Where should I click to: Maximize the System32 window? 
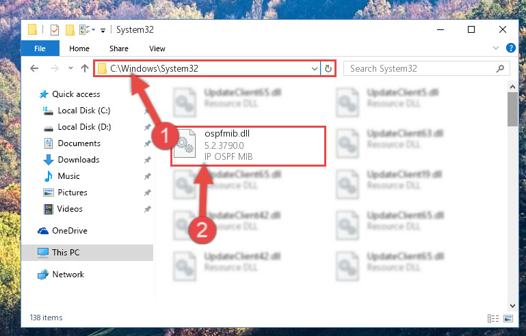pyautogui.click(x=471, y=30)
